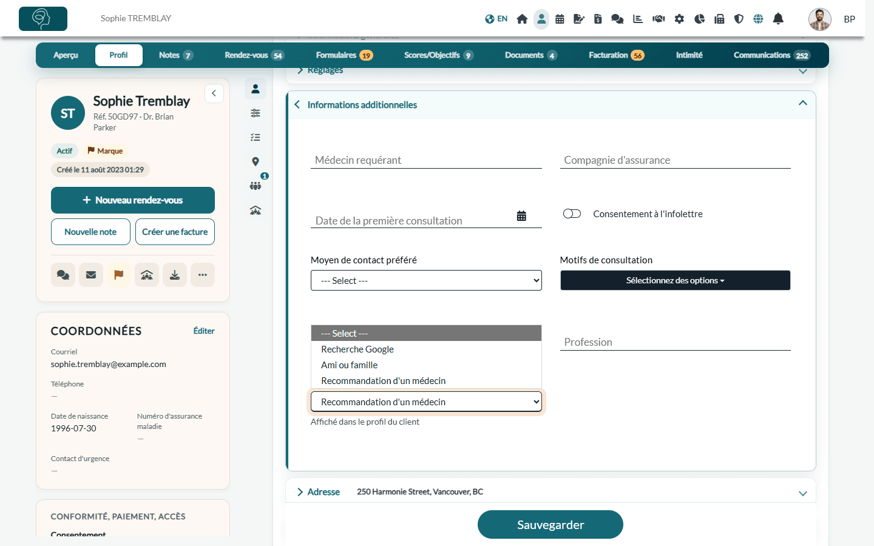The height and width of the screenshot is (546, 874).
Task: Collapse the client sidebar panel
Action: tap(214, 93)
